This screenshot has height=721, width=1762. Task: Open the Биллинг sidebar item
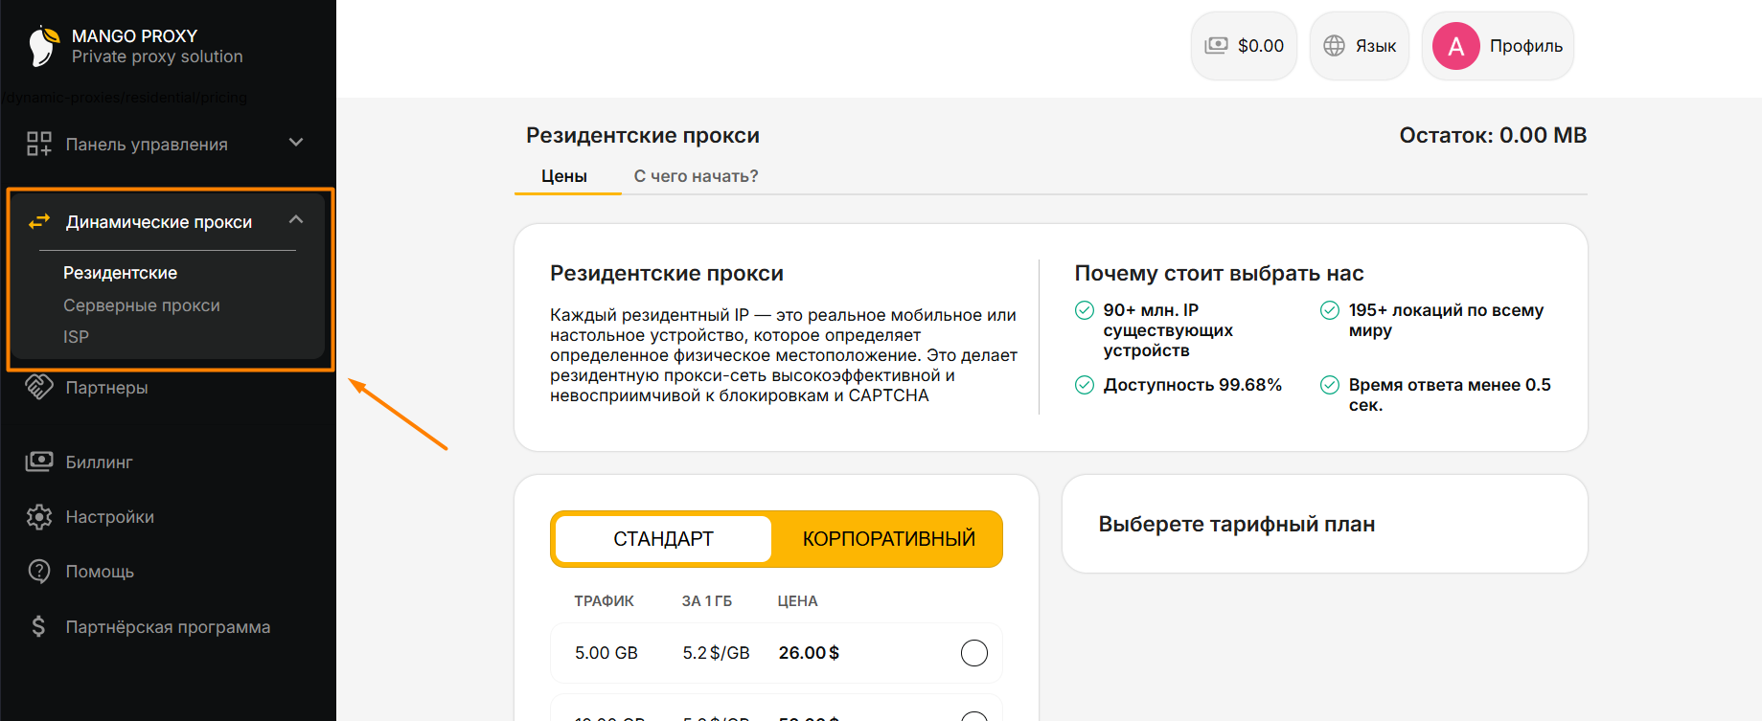pos(99,462)
